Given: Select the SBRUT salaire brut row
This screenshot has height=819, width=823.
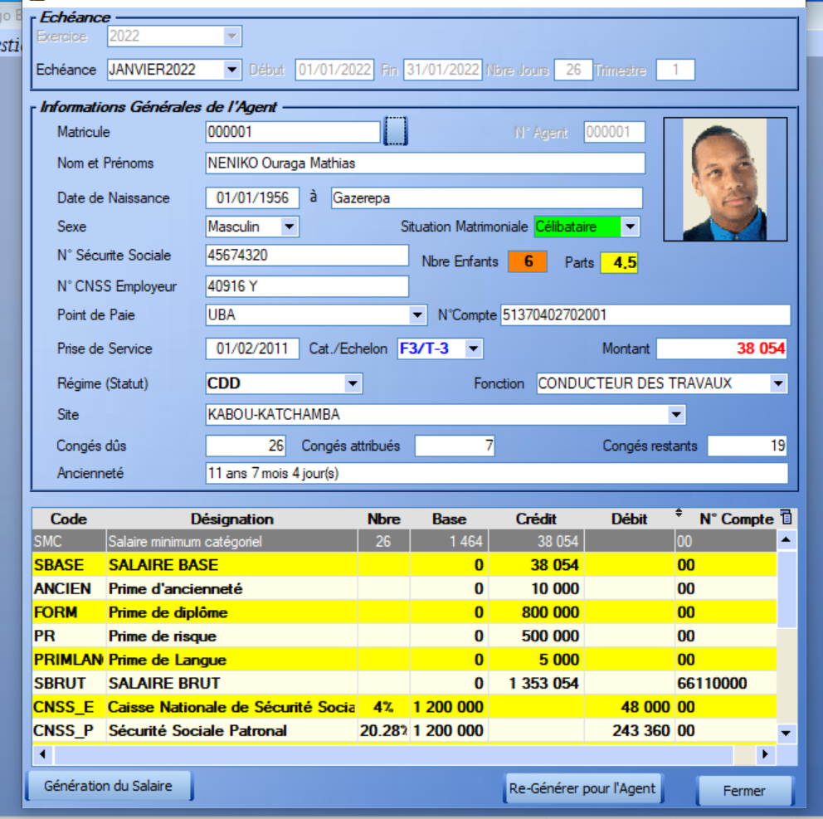Looking at the screenshot, I should (x=249, y=684).
